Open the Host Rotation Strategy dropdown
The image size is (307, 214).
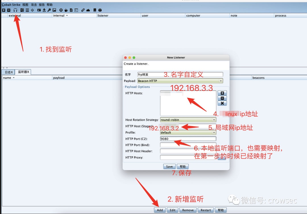(x=188, y=120)
